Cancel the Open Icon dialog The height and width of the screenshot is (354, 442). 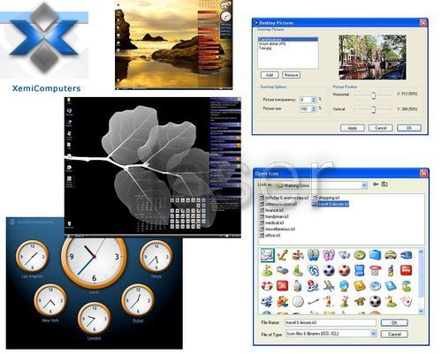[394, 334]
